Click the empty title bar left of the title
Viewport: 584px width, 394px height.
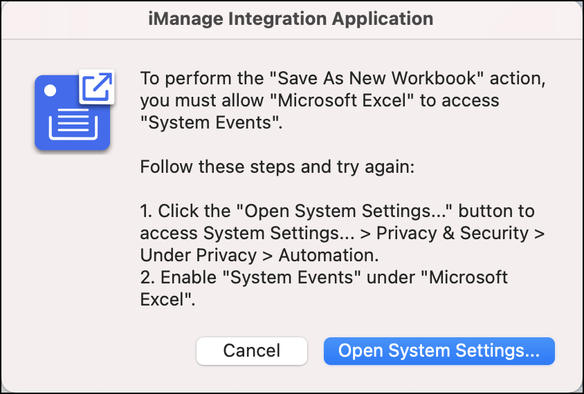click(69, 18)
